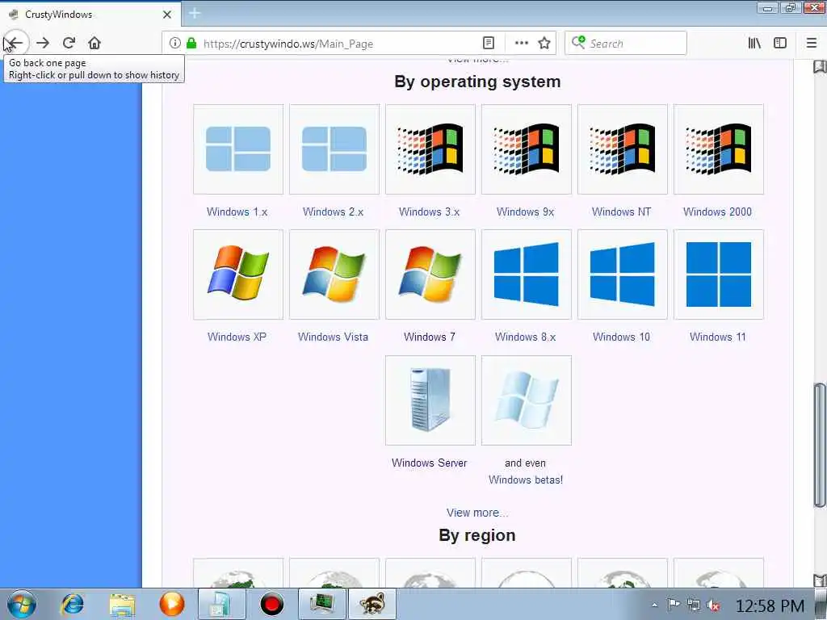Open the 12:58 PM clock

[770, 605]
